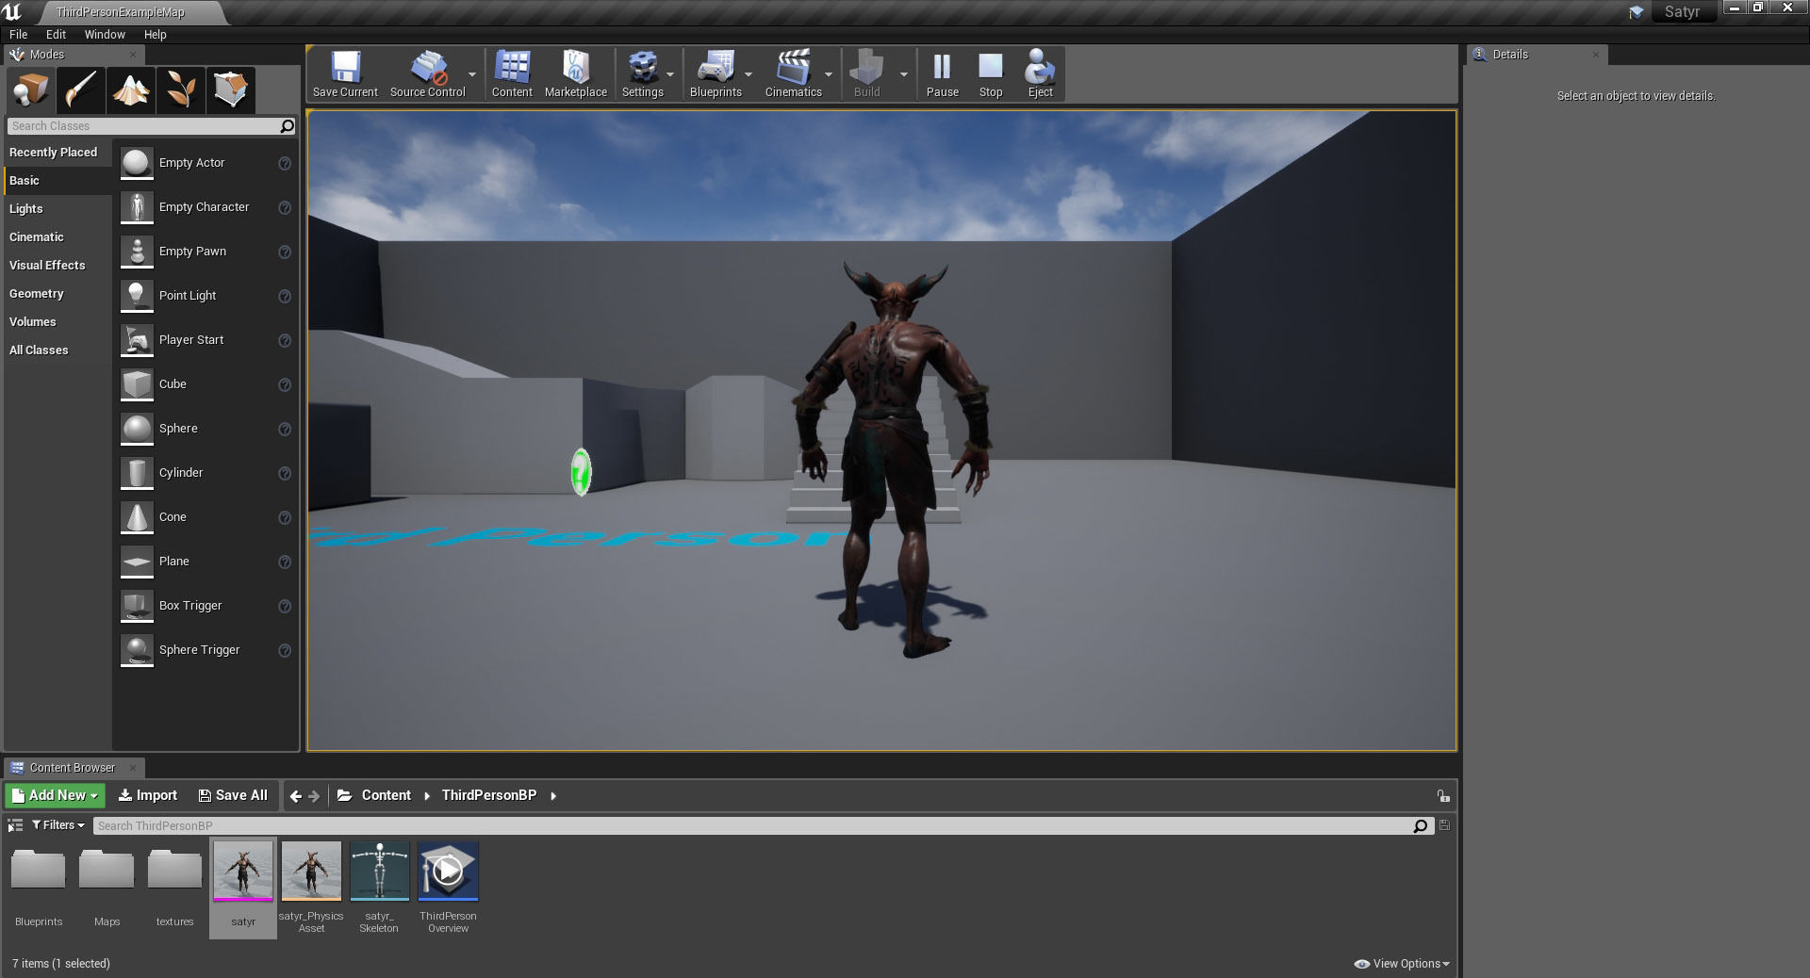Stop the play session

pos(991,73)
